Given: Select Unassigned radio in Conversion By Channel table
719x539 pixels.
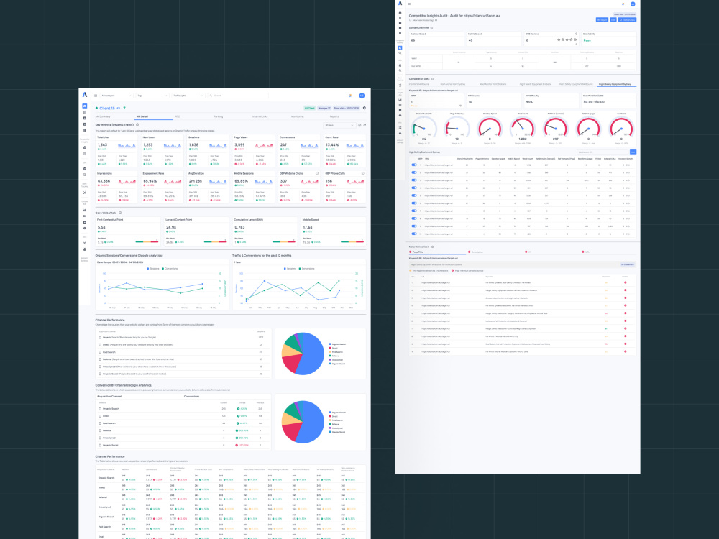Looking at the screenshot, I should (100, 438).
